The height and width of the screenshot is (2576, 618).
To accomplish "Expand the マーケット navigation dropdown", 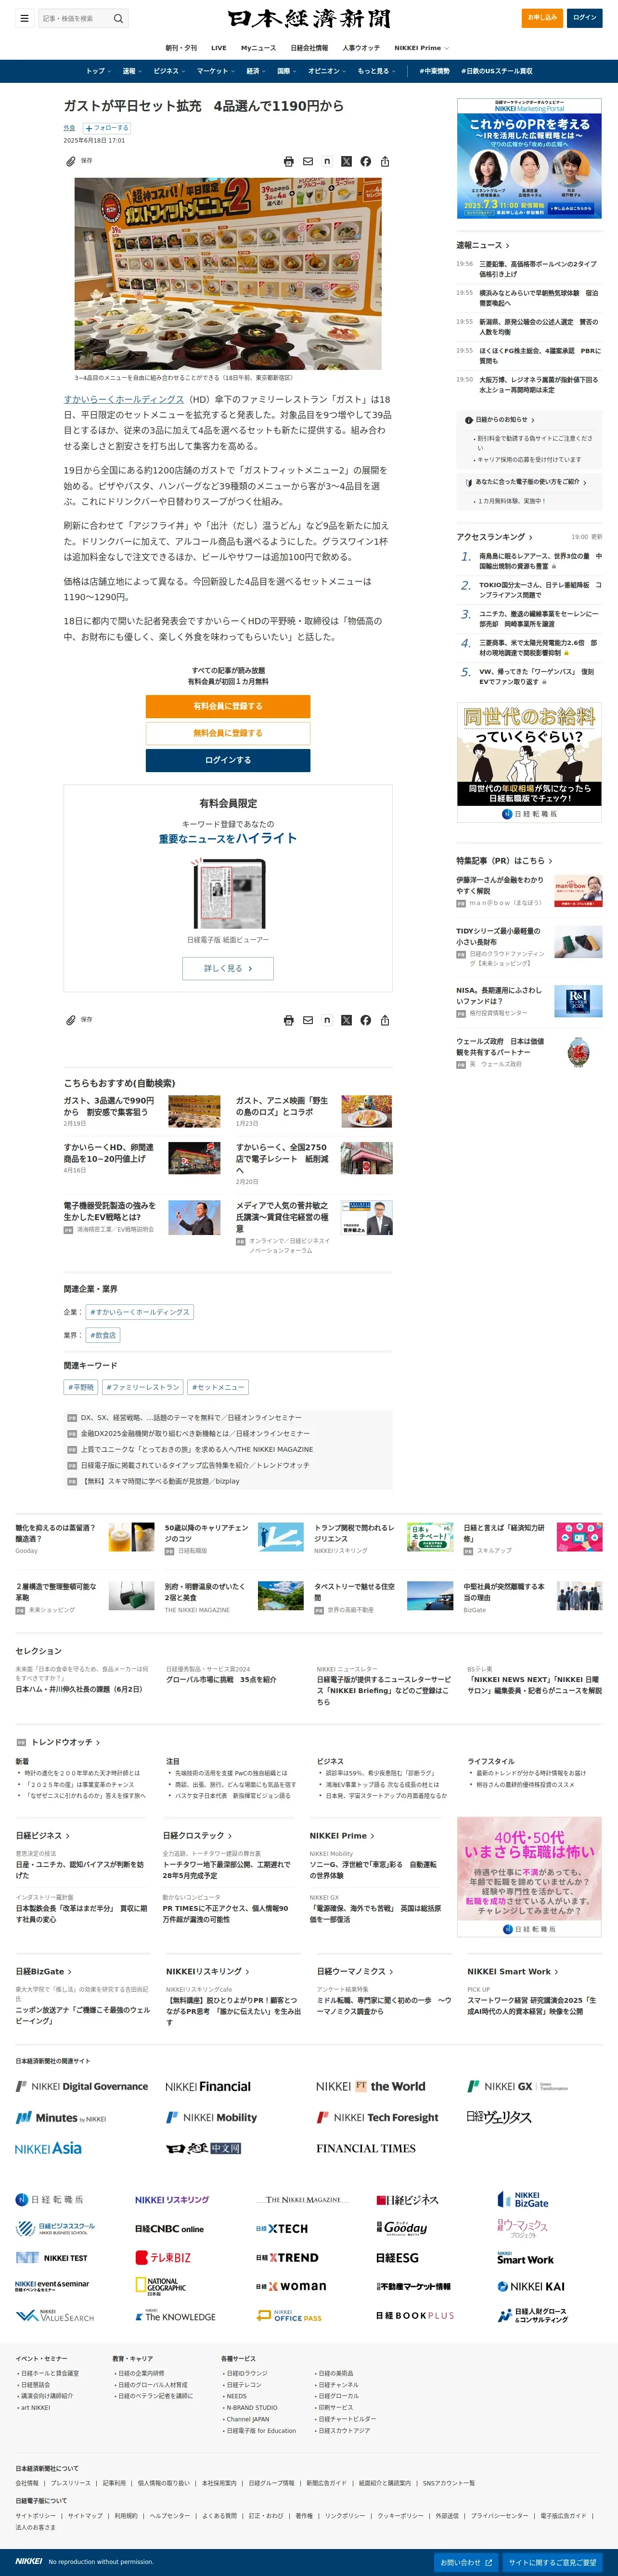I will coord(215,71).
